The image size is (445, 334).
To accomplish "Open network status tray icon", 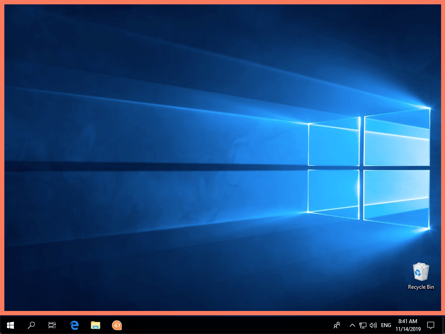I will pos(363,325).
